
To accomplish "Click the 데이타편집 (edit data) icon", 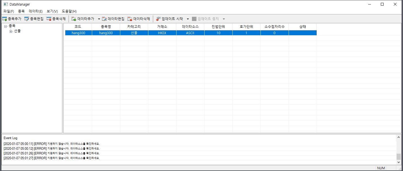I will tap(104, 19).
